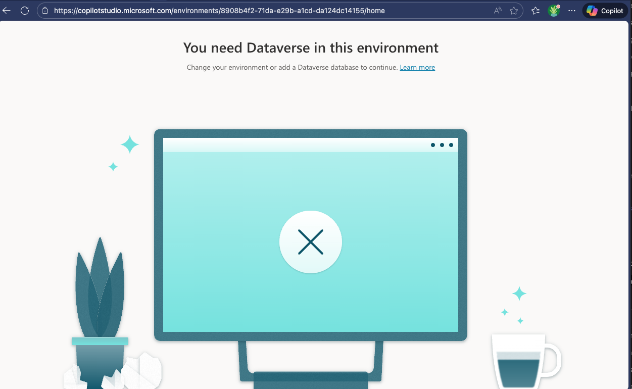Follow the Learn more link
The height and width of the screenshot is (389, 632).
(x=417, y=68)
